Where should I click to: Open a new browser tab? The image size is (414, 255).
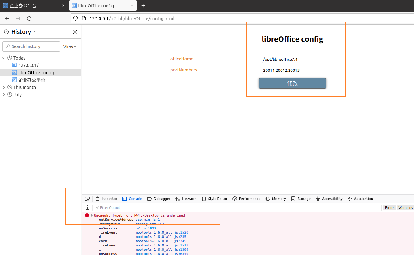143,6
